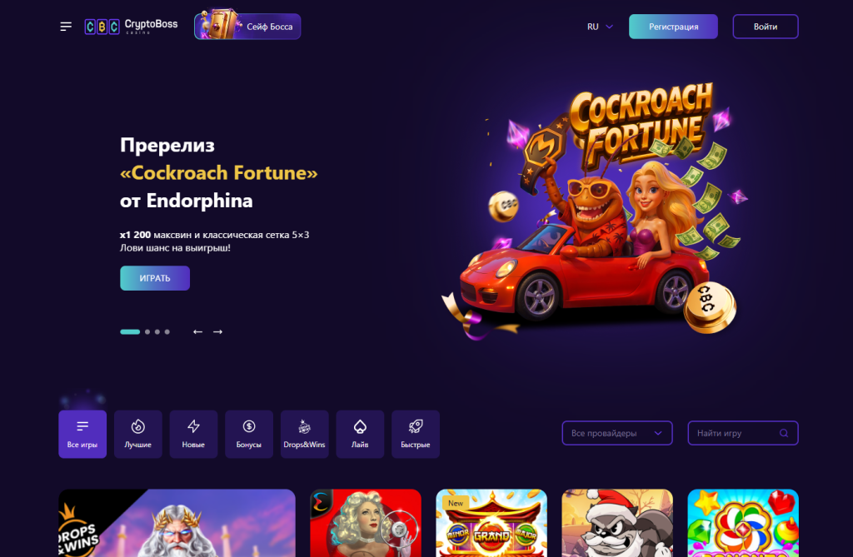Select the Лучшие flame category
853x557 pixels.
(x=138, y=434)
